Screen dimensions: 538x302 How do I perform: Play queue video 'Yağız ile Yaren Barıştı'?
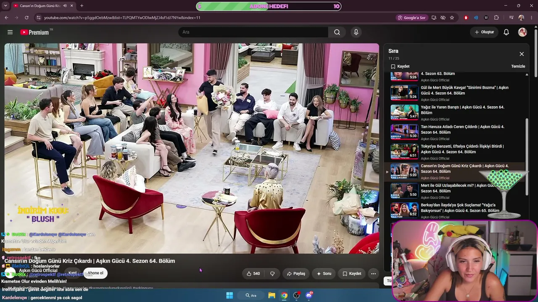click(458, 113)
